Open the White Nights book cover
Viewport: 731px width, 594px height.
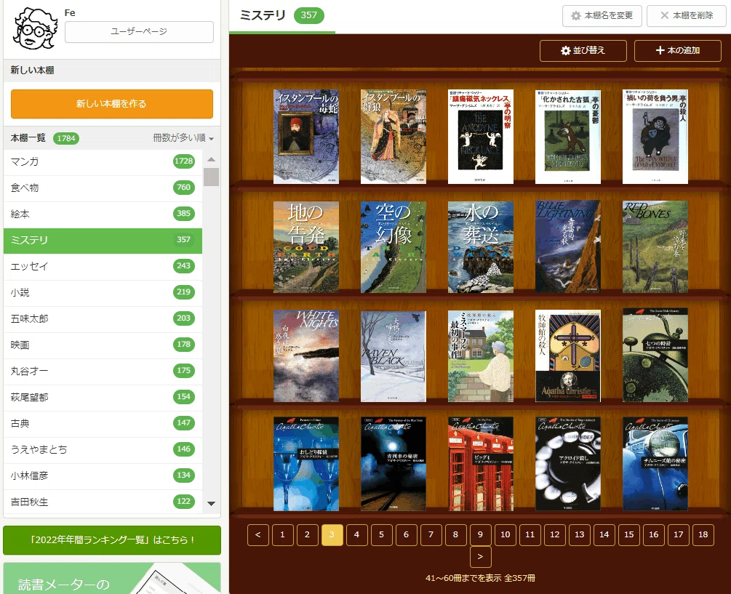305,356
